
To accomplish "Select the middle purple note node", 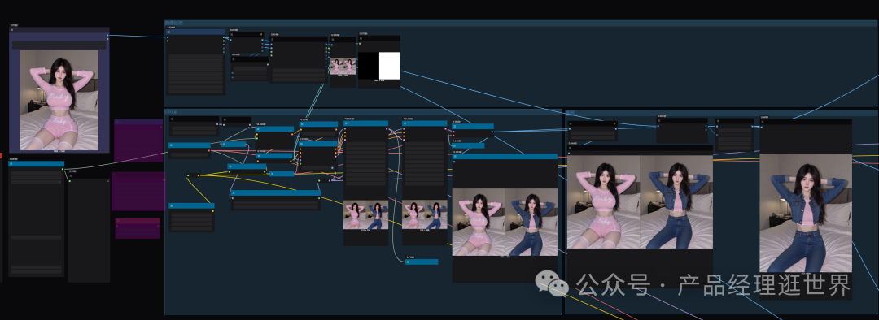I will (138, 192).
